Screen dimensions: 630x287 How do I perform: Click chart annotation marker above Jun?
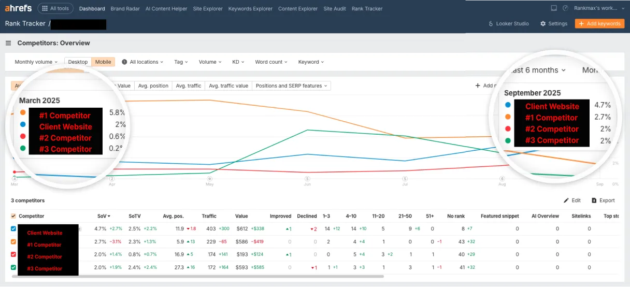[307, 179]
